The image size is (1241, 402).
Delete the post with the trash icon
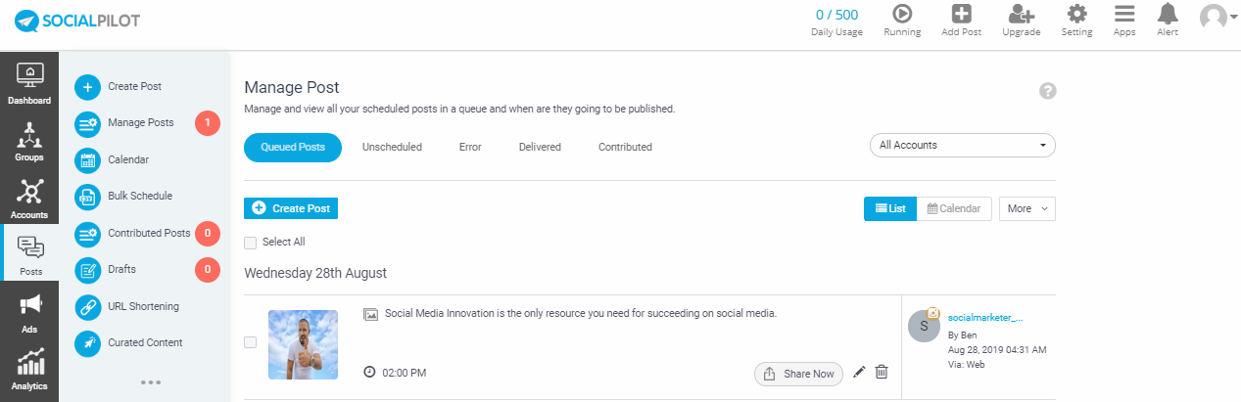click(882, 372)
